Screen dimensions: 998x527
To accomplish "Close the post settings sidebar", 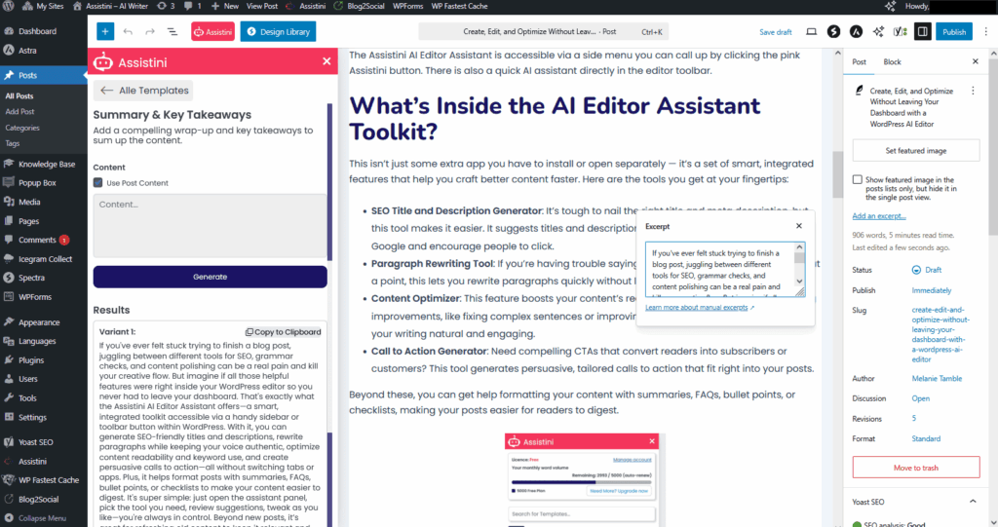I will (975, 61).
